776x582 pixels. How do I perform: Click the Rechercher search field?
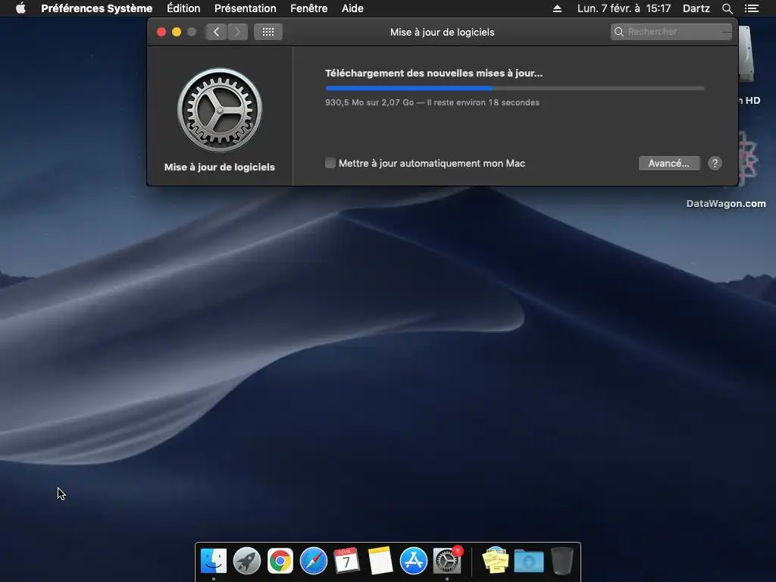point(671,32)
